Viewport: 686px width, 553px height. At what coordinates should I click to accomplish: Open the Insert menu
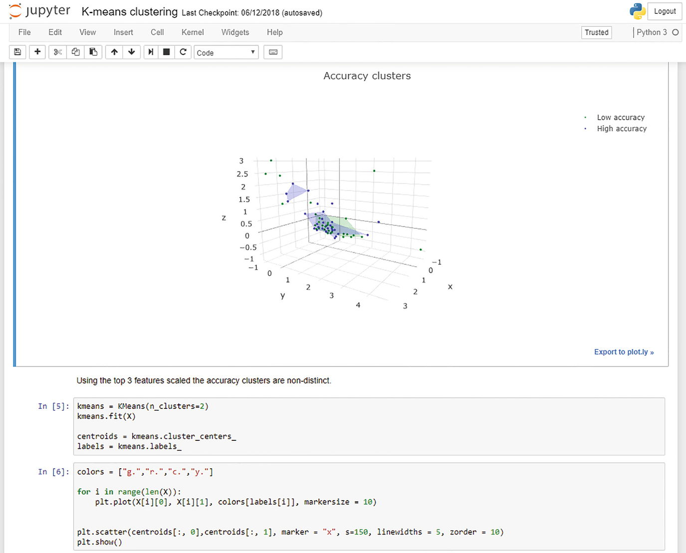123,32
